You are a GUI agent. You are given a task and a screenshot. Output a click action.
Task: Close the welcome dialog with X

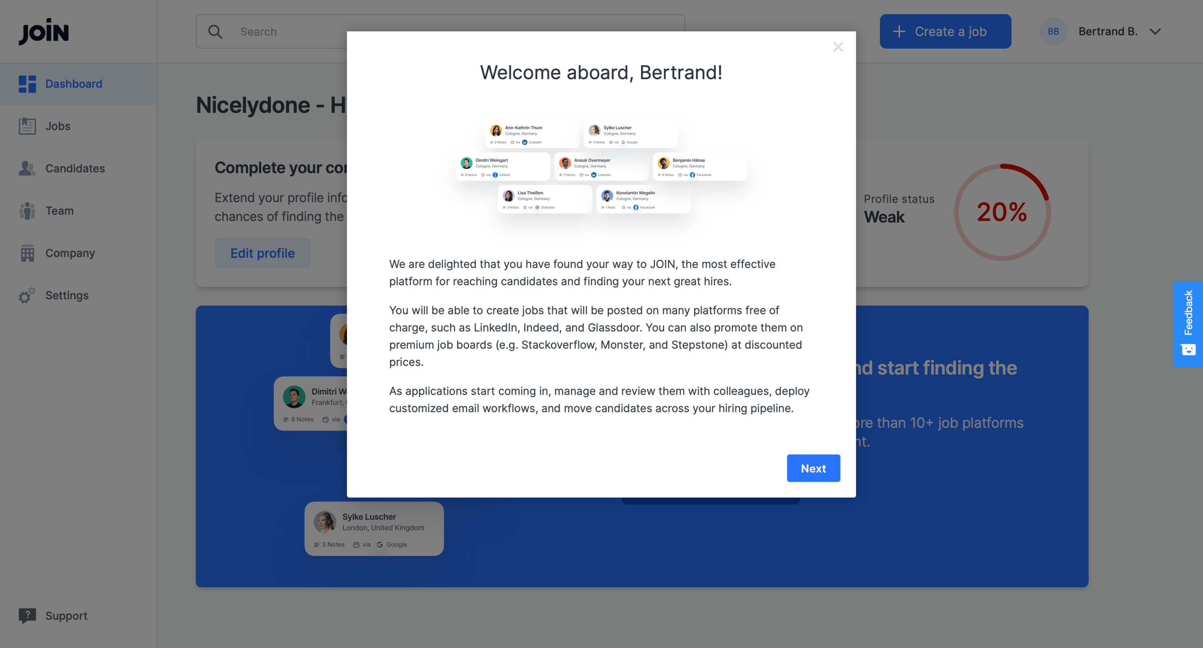pos(838,47)
